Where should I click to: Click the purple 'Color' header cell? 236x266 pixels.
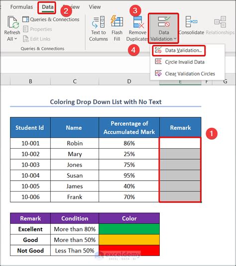(129, 218)
